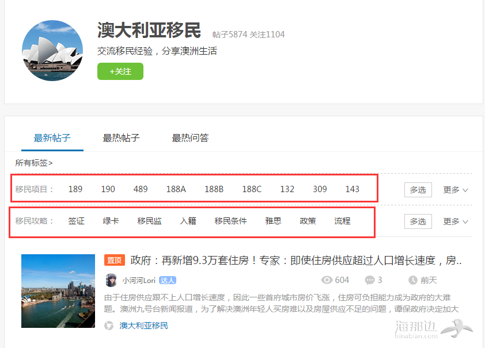The height and width of the screenshot is (348, 485).
Task: Filter by visa subclass 189
Action: tap(75, 189)
